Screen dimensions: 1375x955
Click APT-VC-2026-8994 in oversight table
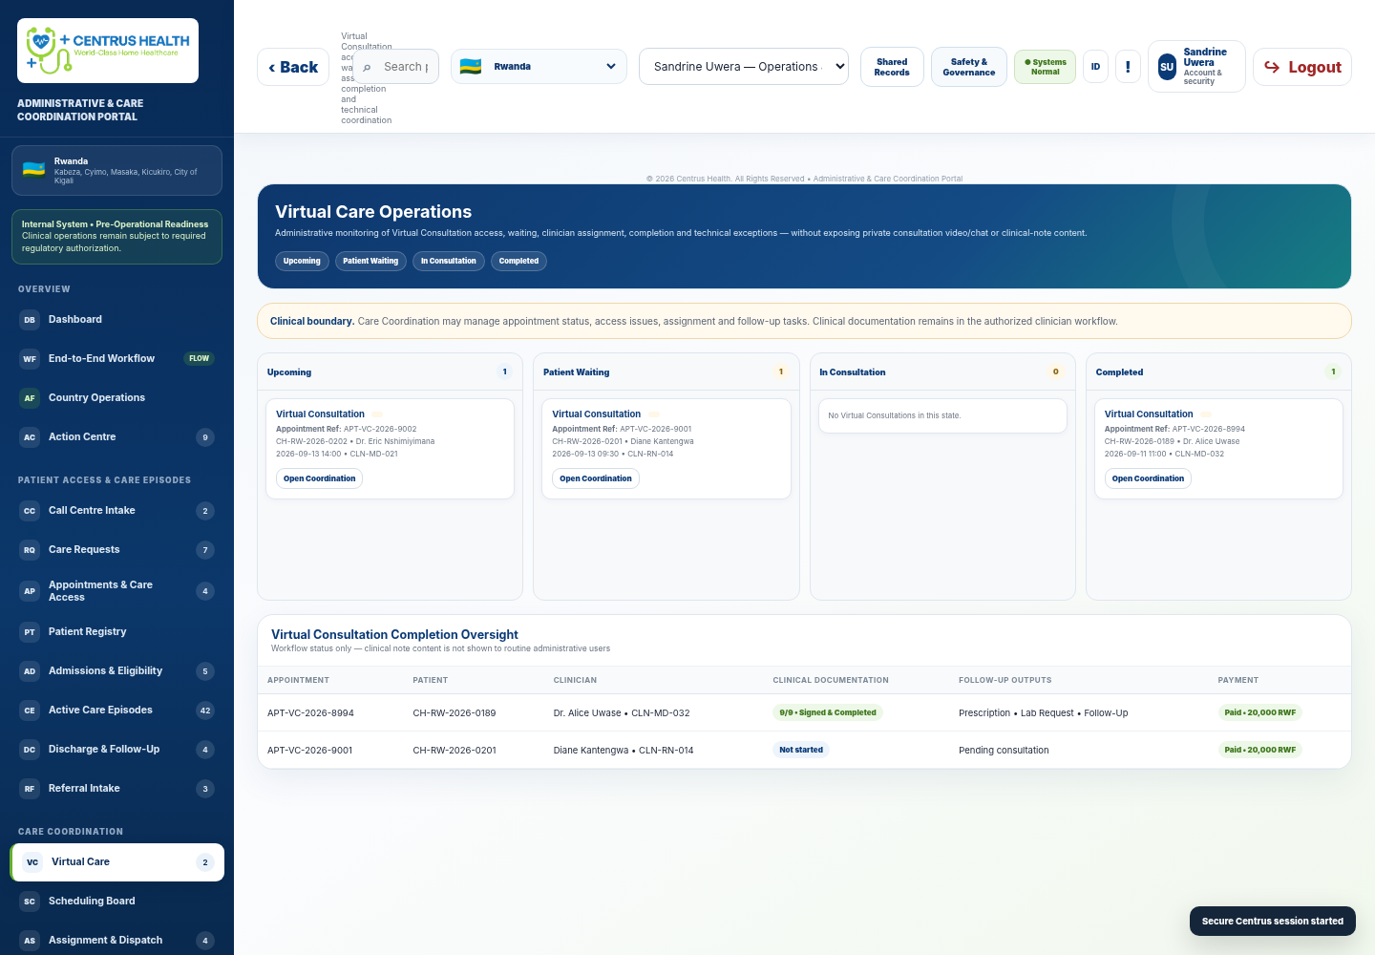coord(310,713)
